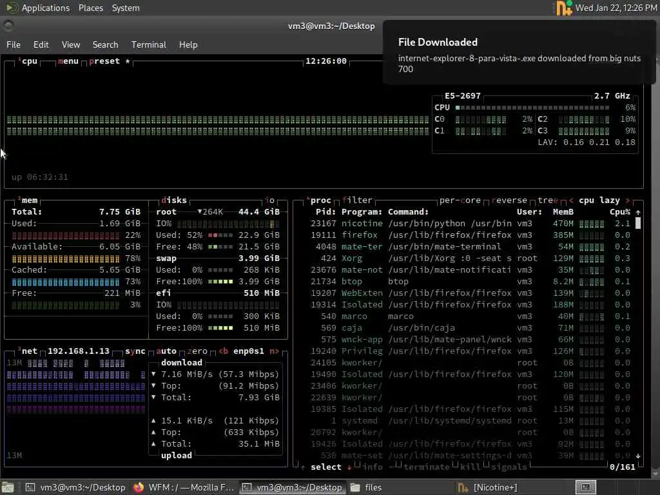The width and height of the screenshot is (660, 495).
Task: Click kill in proc footer
Action: pos(470,467)
